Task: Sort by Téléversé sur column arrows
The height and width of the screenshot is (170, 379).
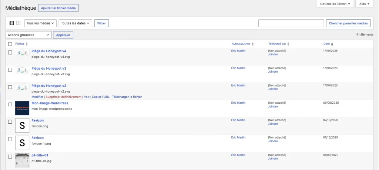Action: coord(288,44)
